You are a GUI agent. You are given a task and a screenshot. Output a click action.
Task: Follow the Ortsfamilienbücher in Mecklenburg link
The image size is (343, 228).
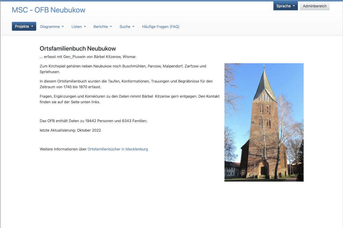(x=118, y=149)
